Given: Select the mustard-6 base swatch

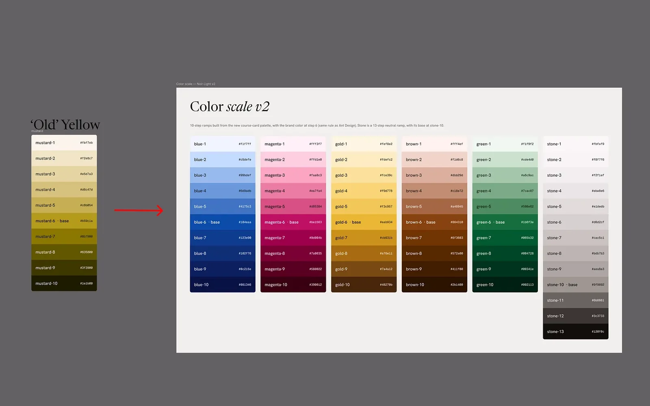Looking at the screenshot, I should coord(64,221).
